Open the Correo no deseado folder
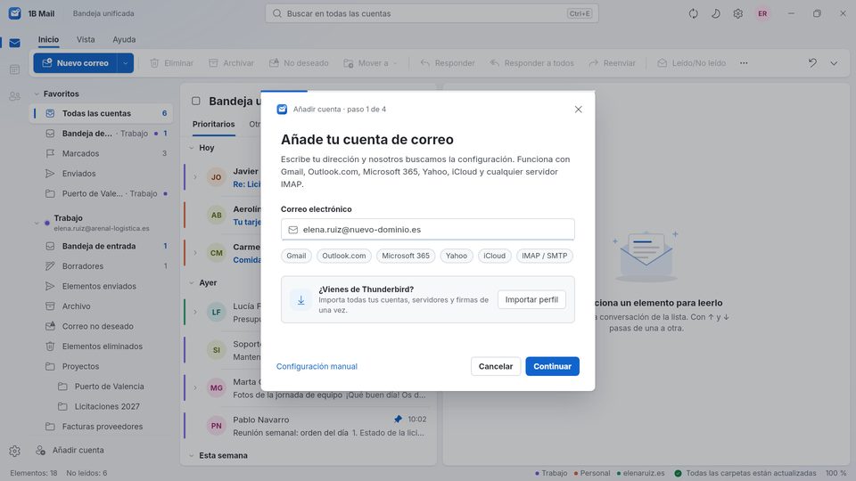This screenshot has width=856, height=481. 102,326
